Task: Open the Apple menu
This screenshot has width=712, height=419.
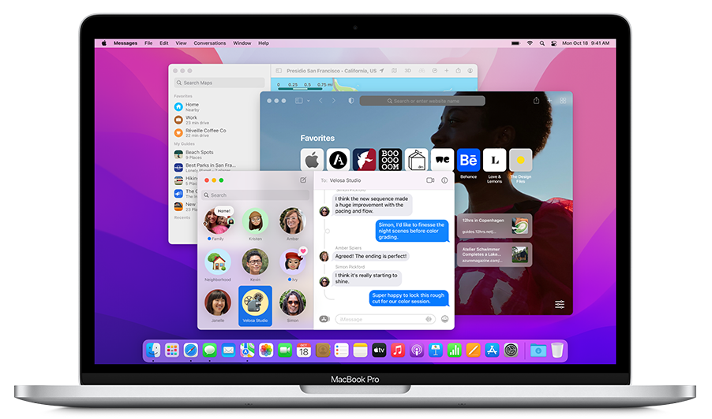Action: [104, 43]
